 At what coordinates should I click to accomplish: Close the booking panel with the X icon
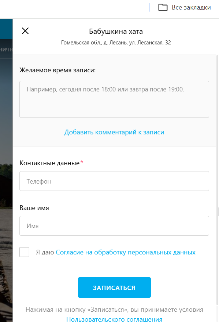tap(25, 31)
